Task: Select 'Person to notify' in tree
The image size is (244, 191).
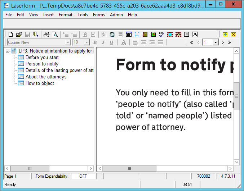Action: pos(42,64)
